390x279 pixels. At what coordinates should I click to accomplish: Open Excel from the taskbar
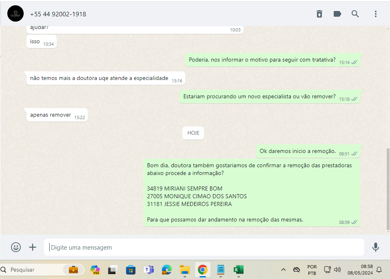pos(238,270)
